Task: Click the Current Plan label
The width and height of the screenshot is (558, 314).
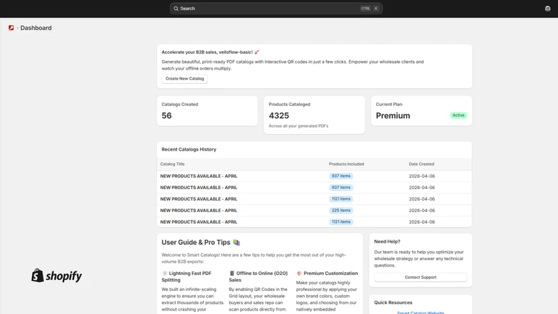Action: 389,104
